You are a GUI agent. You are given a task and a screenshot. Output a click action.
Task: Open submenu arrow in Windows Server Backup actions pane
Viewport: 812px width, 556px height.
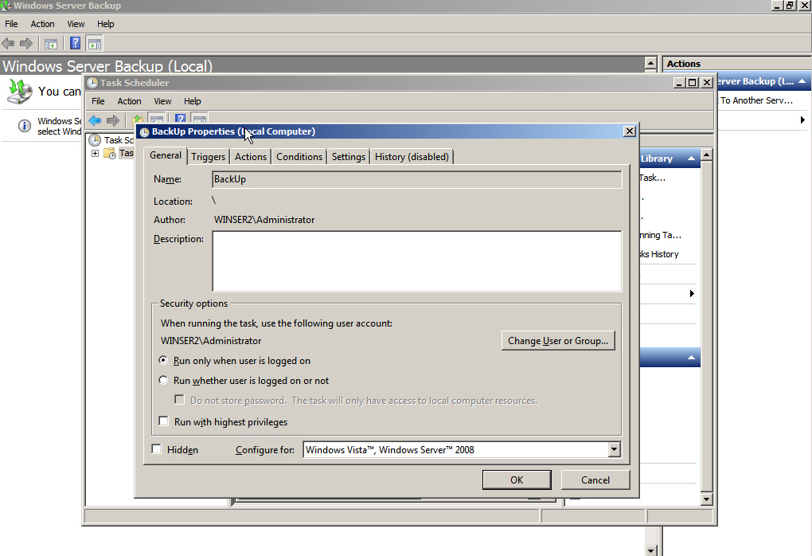click(802, 119)
